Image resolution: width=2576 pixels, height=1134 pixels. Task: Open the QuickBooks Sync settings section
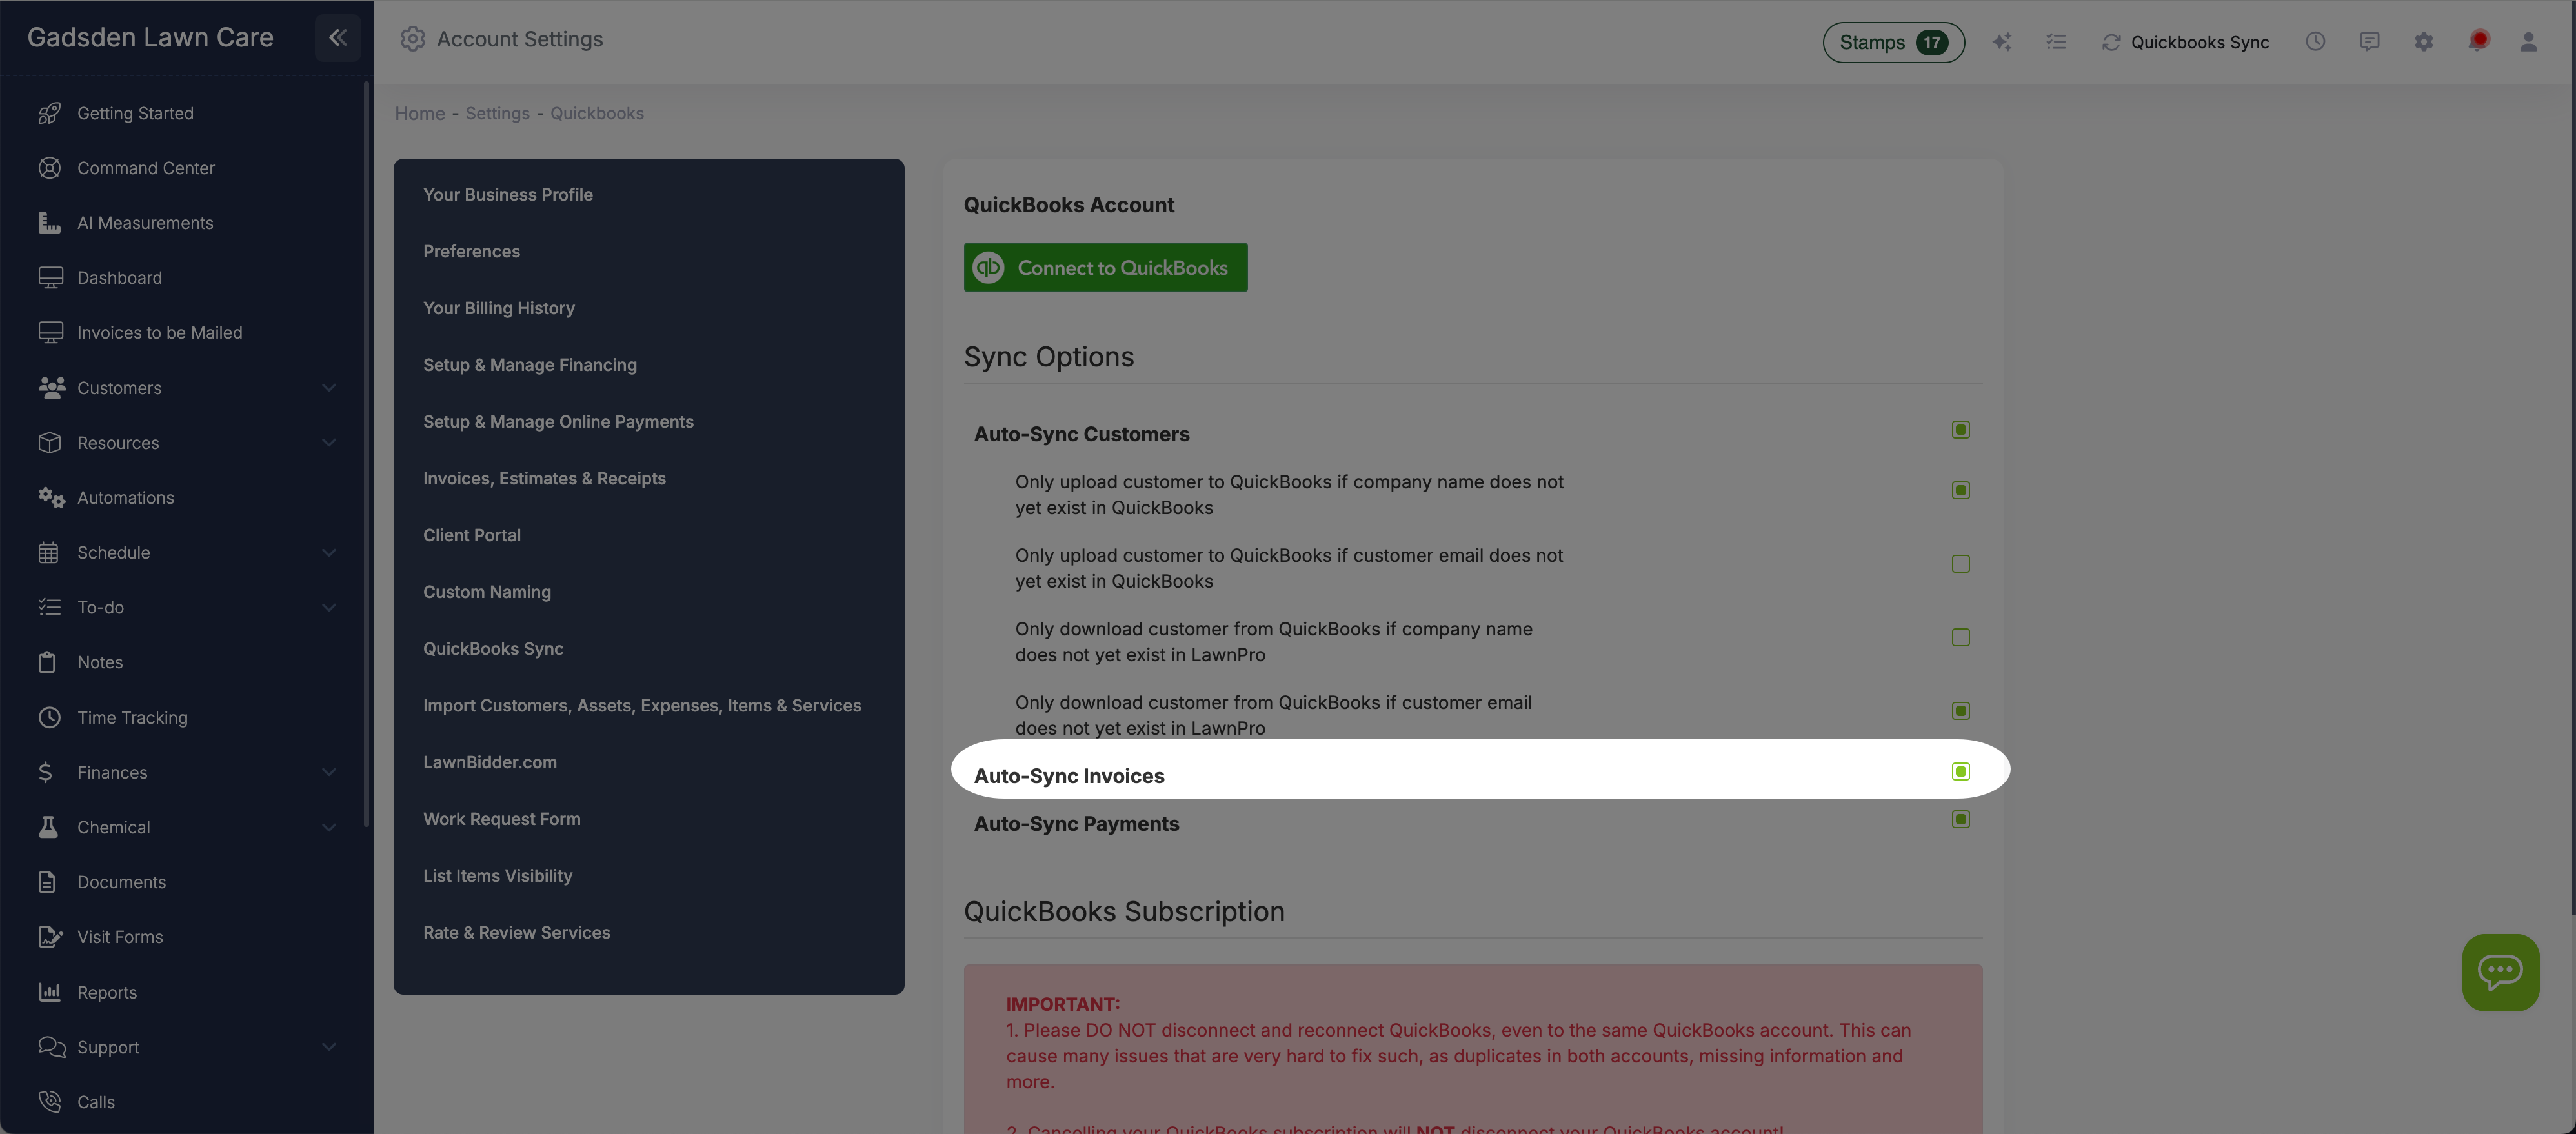tap(493, 648)
